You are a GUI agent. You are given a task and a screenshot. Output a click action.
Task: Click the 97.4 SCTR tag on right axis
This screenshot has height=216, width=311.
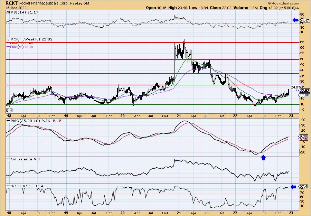(304, 187)
